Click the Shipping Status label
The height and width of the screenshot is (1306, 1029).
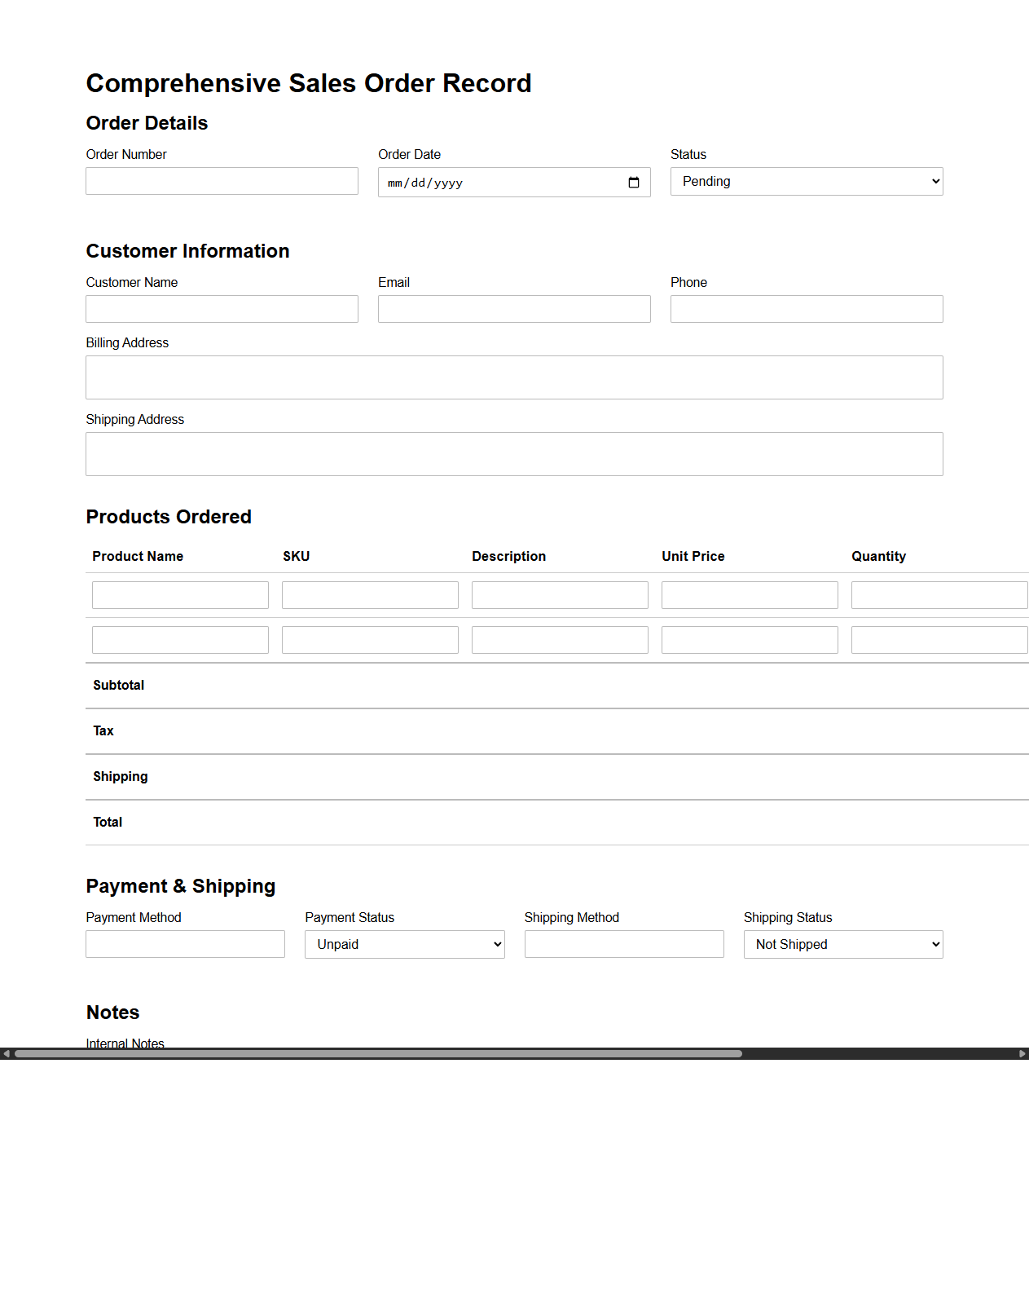pos(788,917)
